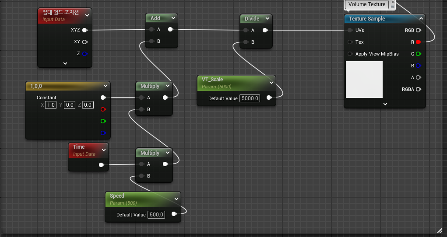Click the Speed parameter output pin
447x237 pixels.
(174, 214)
